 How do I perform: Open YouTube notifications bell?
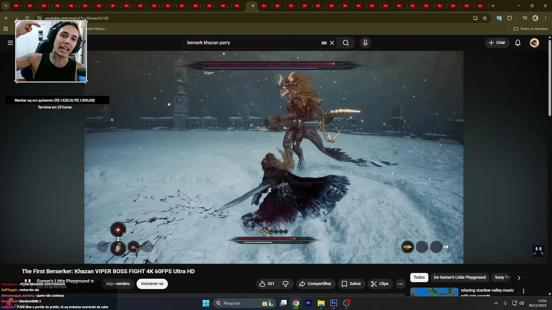pos(518,43)
